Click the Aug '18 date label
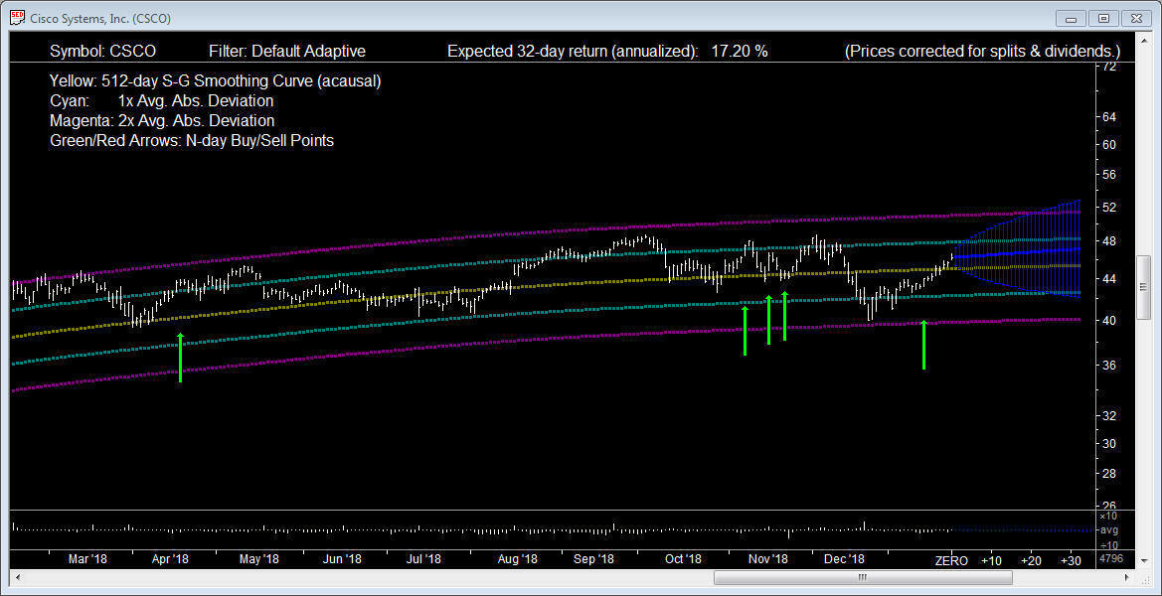Image resolution: width=1162 pixels, height=596 pixels. (x=517, y=559)
